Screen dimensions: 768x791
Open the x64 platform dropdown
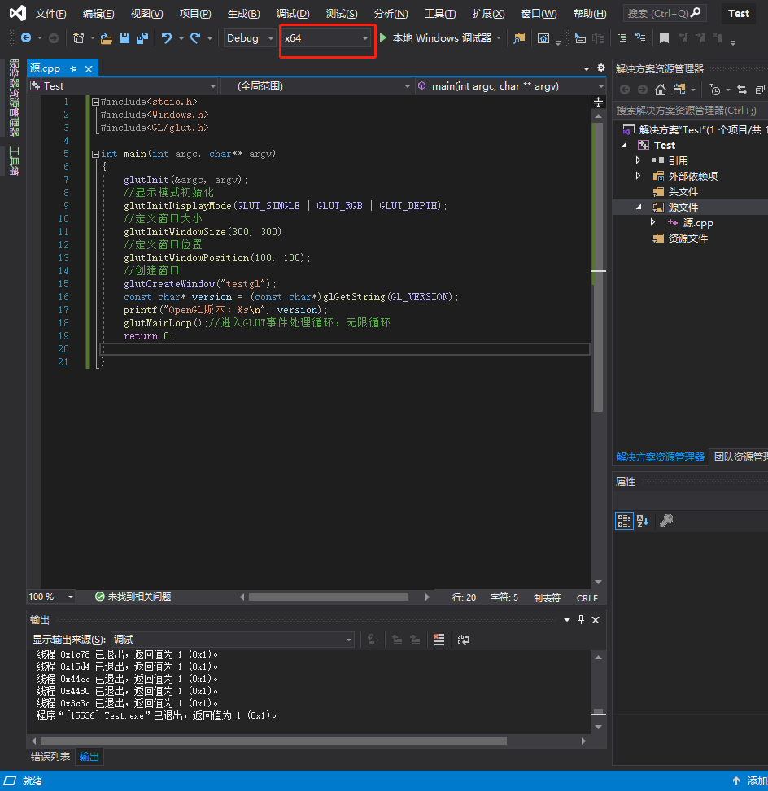click(x=325, y=37)
